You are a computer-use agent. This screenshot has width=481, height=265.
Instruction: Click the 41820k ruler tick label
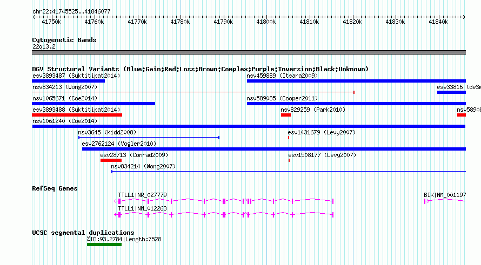point(352,22)
